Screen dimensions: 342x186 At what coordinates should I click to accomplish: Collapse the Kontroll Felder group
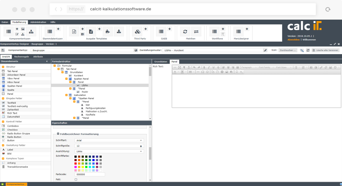[3, 122]
